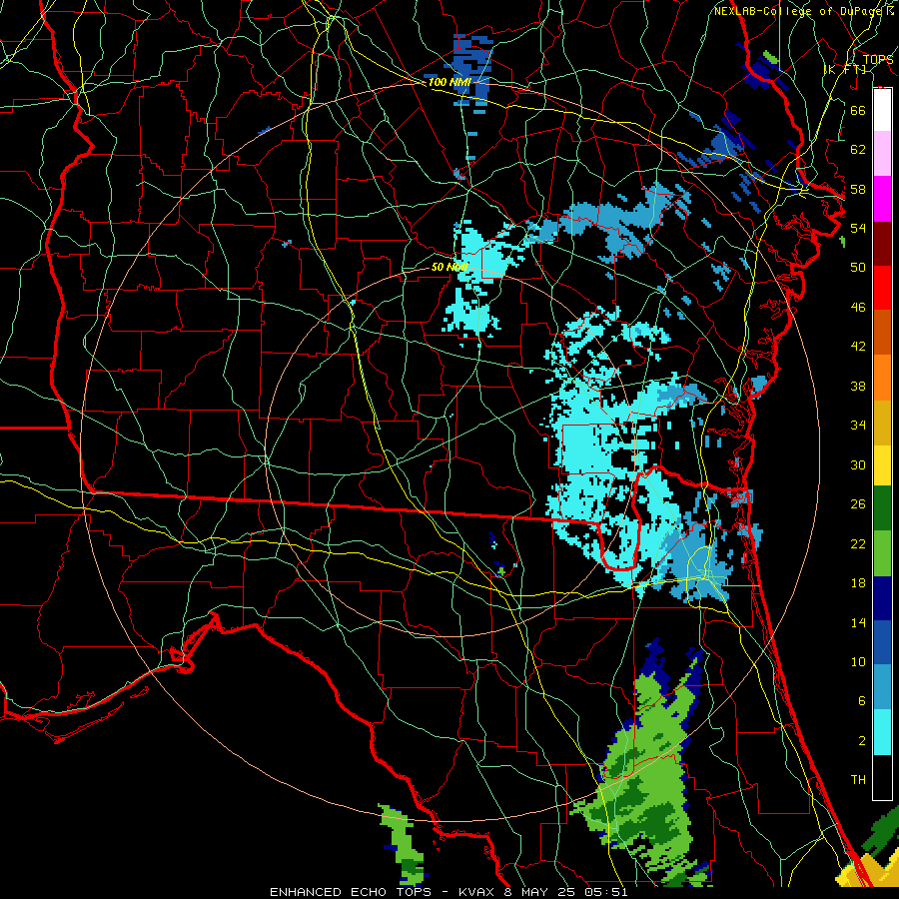Image resolution: width=899 pixels, height=899 pixels.
Task: Click the 38 legend value
Action: (858, 386)
